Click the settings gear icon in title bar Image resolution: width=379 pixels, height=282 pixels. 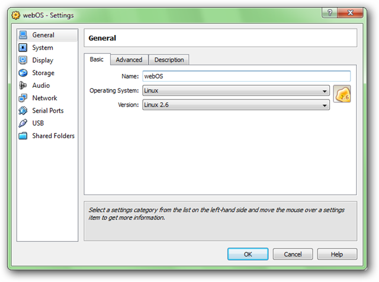coord(16,15)
